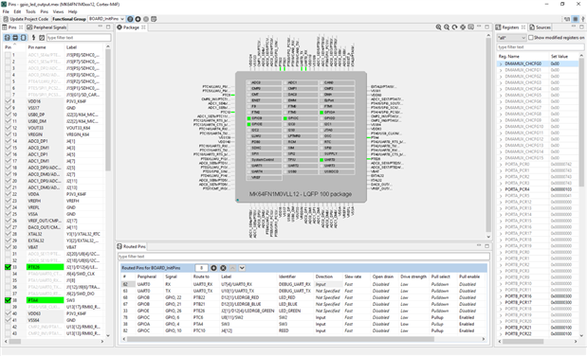The width and height of the screenshot is (587, 356).
Task: Zoom out on Package view
Action: point(447,27)
